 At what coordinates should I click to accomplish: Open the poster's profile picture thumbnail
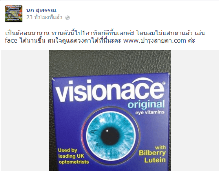(x=14, y=14)
